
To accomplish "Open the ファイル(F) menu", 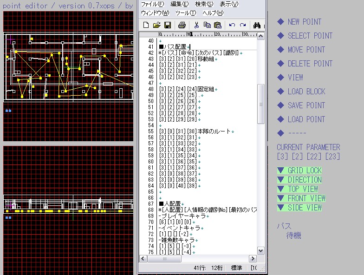I will click(152, 4).
